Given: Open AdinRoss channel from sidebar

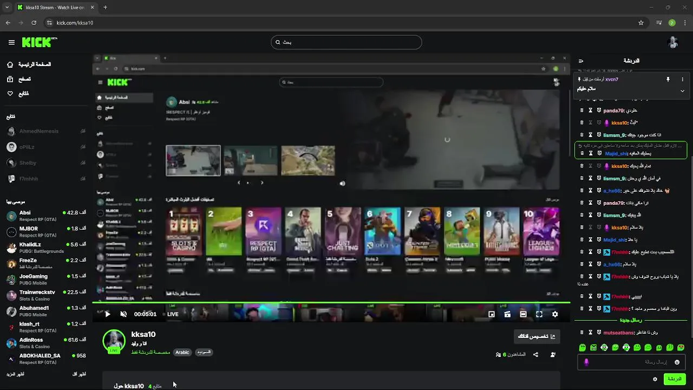Looking at the screenshot, I should [46, 343].
